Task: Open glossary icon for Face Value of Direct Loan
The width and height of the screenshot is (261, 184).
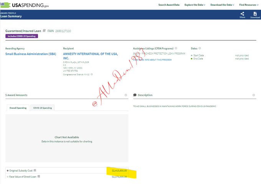Action: pos(39,176)
